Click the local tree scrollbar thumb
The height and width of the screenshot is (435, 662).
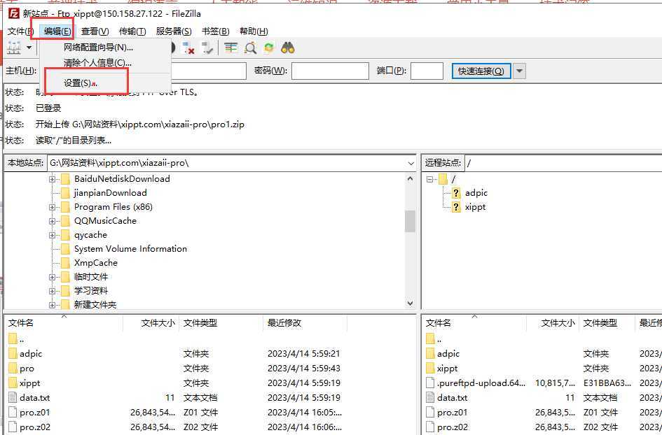[410, 221]
